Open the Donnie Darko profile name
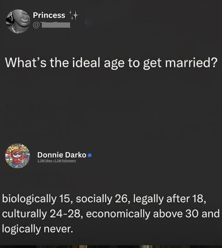222x248 pixels. pos(62,155)
